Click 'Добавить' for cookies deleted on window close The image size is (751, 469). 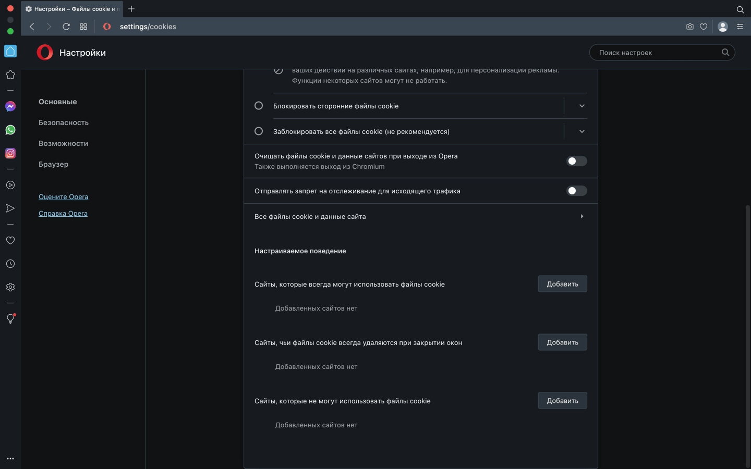[x=563, y=342]
